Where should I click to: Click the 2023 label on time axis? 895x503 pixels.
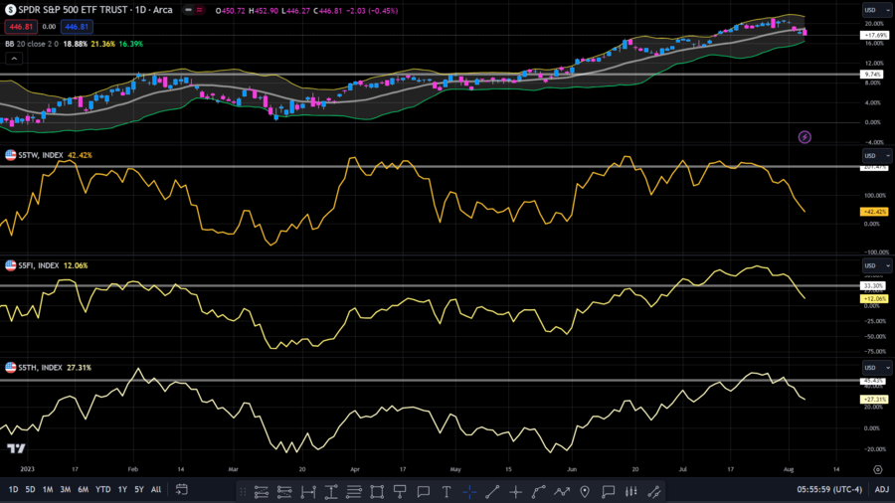[x=28, y=469]
